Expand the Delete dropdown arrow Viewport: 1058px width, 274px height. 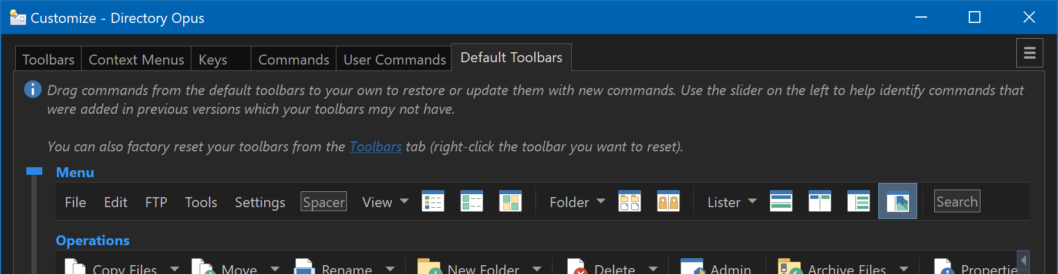point(653,268)
